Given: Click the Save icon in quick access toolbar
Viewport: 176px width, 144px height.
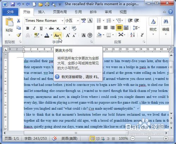Looking at the screenshot, I should (13, 4).
